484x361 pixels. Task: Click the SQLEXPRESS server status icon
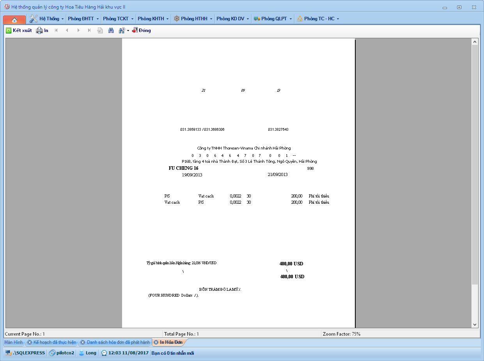[8, 353]
